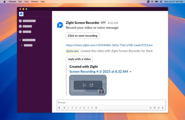The width and height of the screenshot is (185, 120).
Task: Click the APP badge beside sender name
Action: [103, 22]
